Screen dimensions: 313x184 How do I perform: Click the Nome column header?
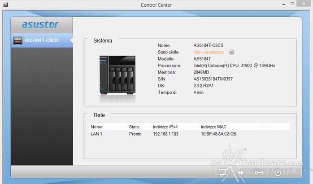[x=108, y=127]
